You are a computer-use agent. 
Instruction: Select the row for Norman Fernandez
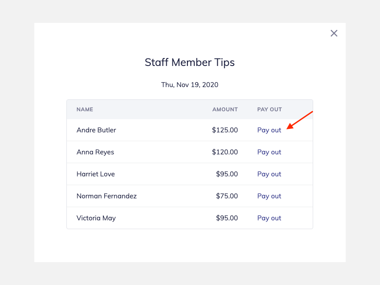(132, 196)
